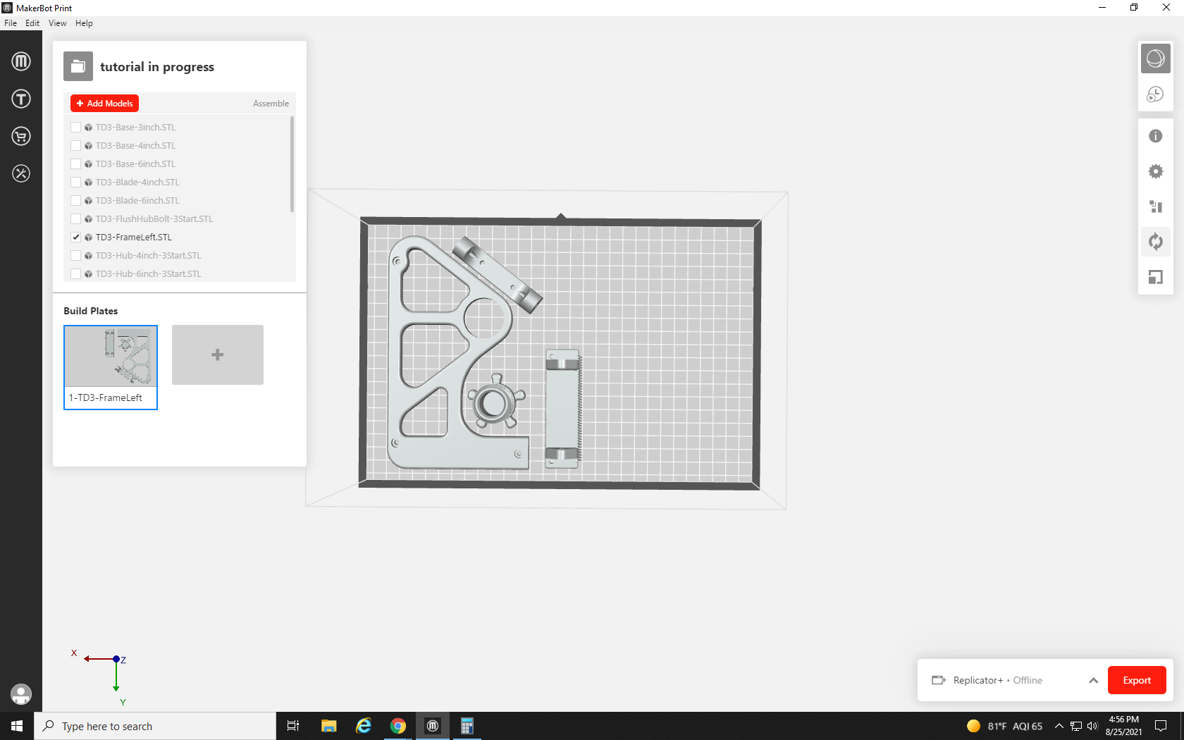Open the tools and support sidebar icon

tap(21, 173)
